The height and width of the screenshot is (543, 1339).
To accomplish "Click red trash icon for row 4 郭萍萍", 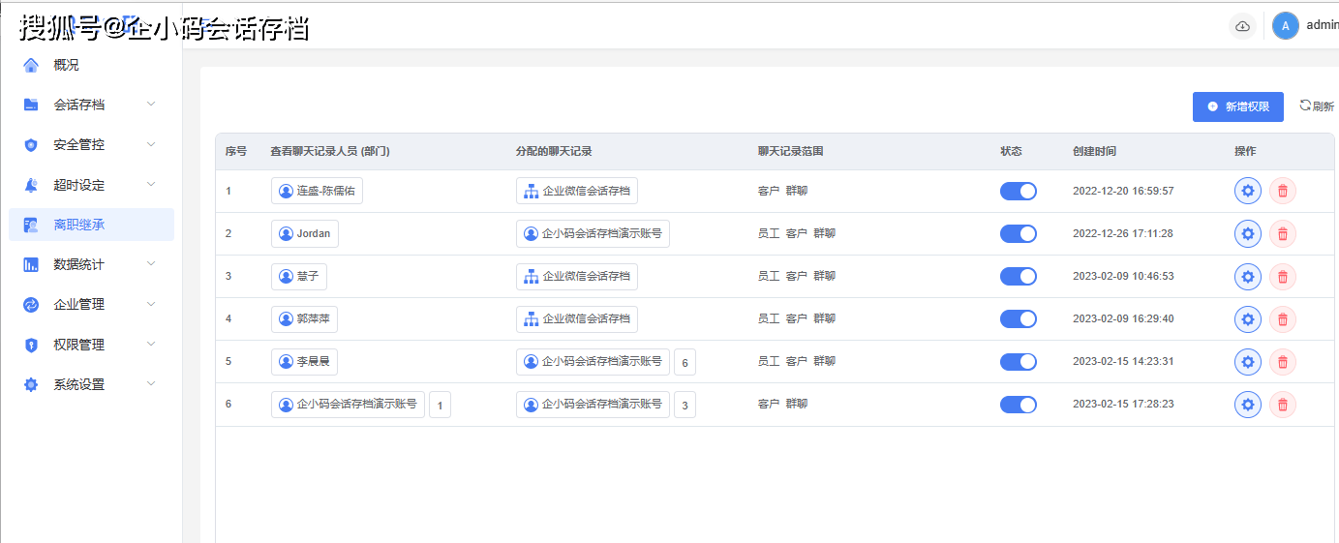I will coord(1282,318).
